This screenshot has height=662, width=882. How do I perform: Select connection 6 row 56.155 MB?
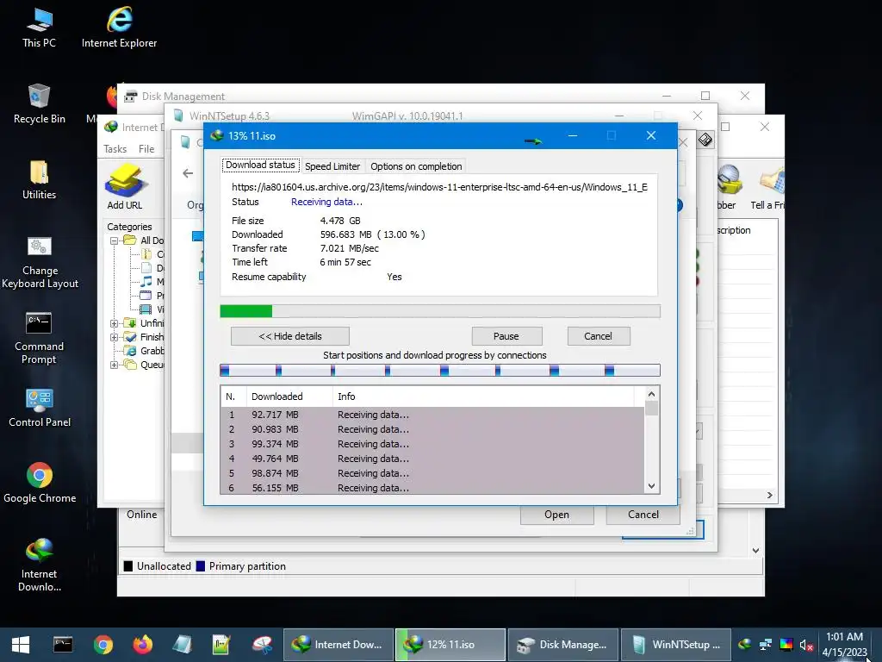(x=432, y=488)
